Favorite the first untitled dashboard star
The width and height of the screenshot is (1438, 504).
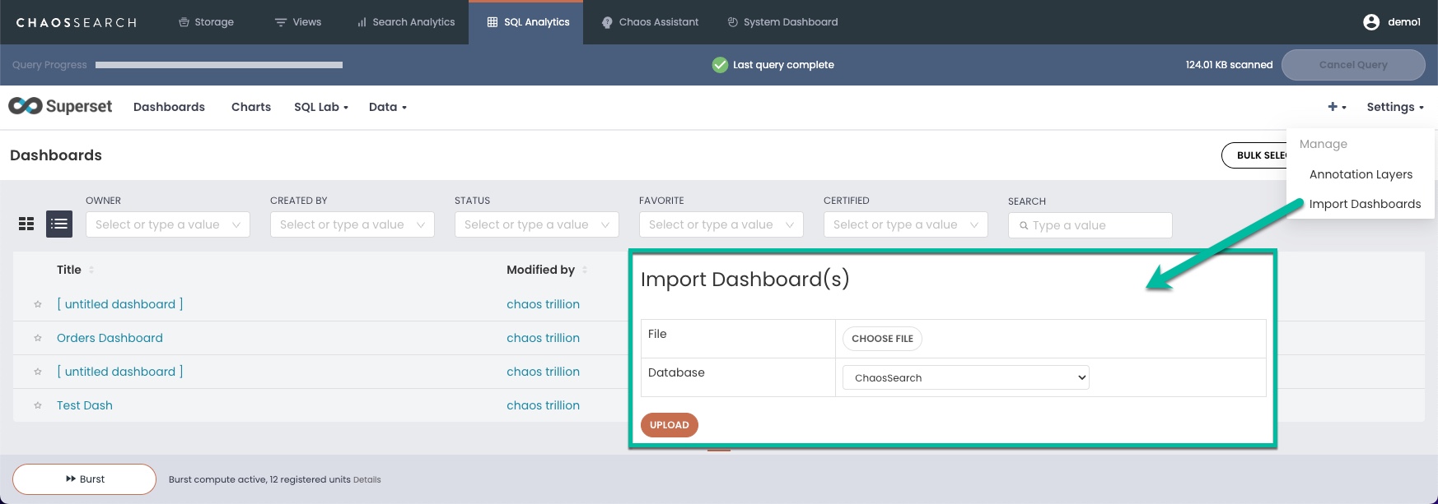(x=38, y=304)
